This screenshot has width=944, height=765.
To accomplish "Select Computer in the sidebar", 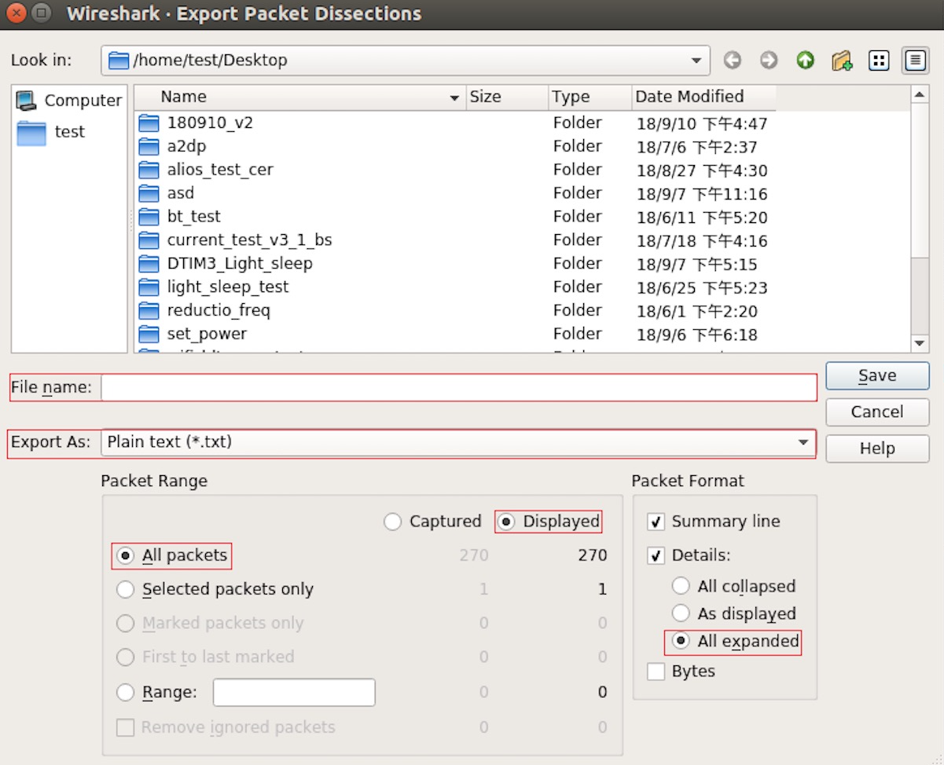I will tap(75, 100).
